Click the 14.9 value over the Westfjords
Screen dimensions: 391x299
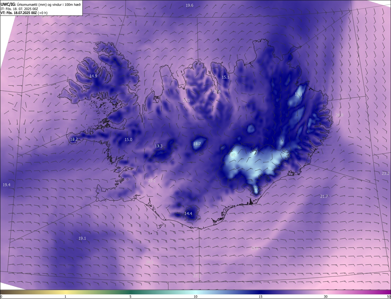[93, 76]
